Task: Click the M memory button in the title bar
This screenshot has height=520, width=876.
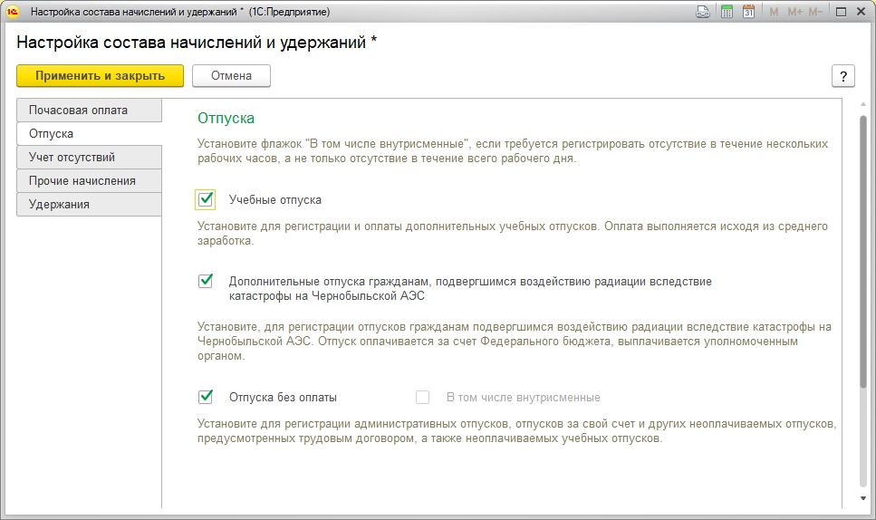Action: click(x=774, y=12)
